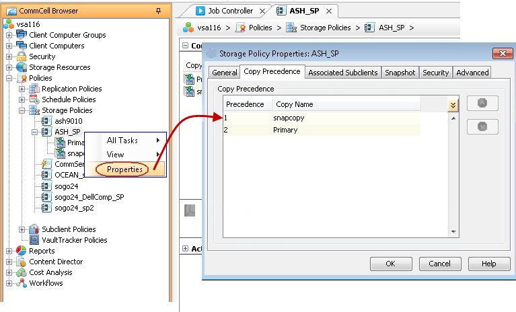Click the Workflows icon in tree

click(x=22, y=283)
